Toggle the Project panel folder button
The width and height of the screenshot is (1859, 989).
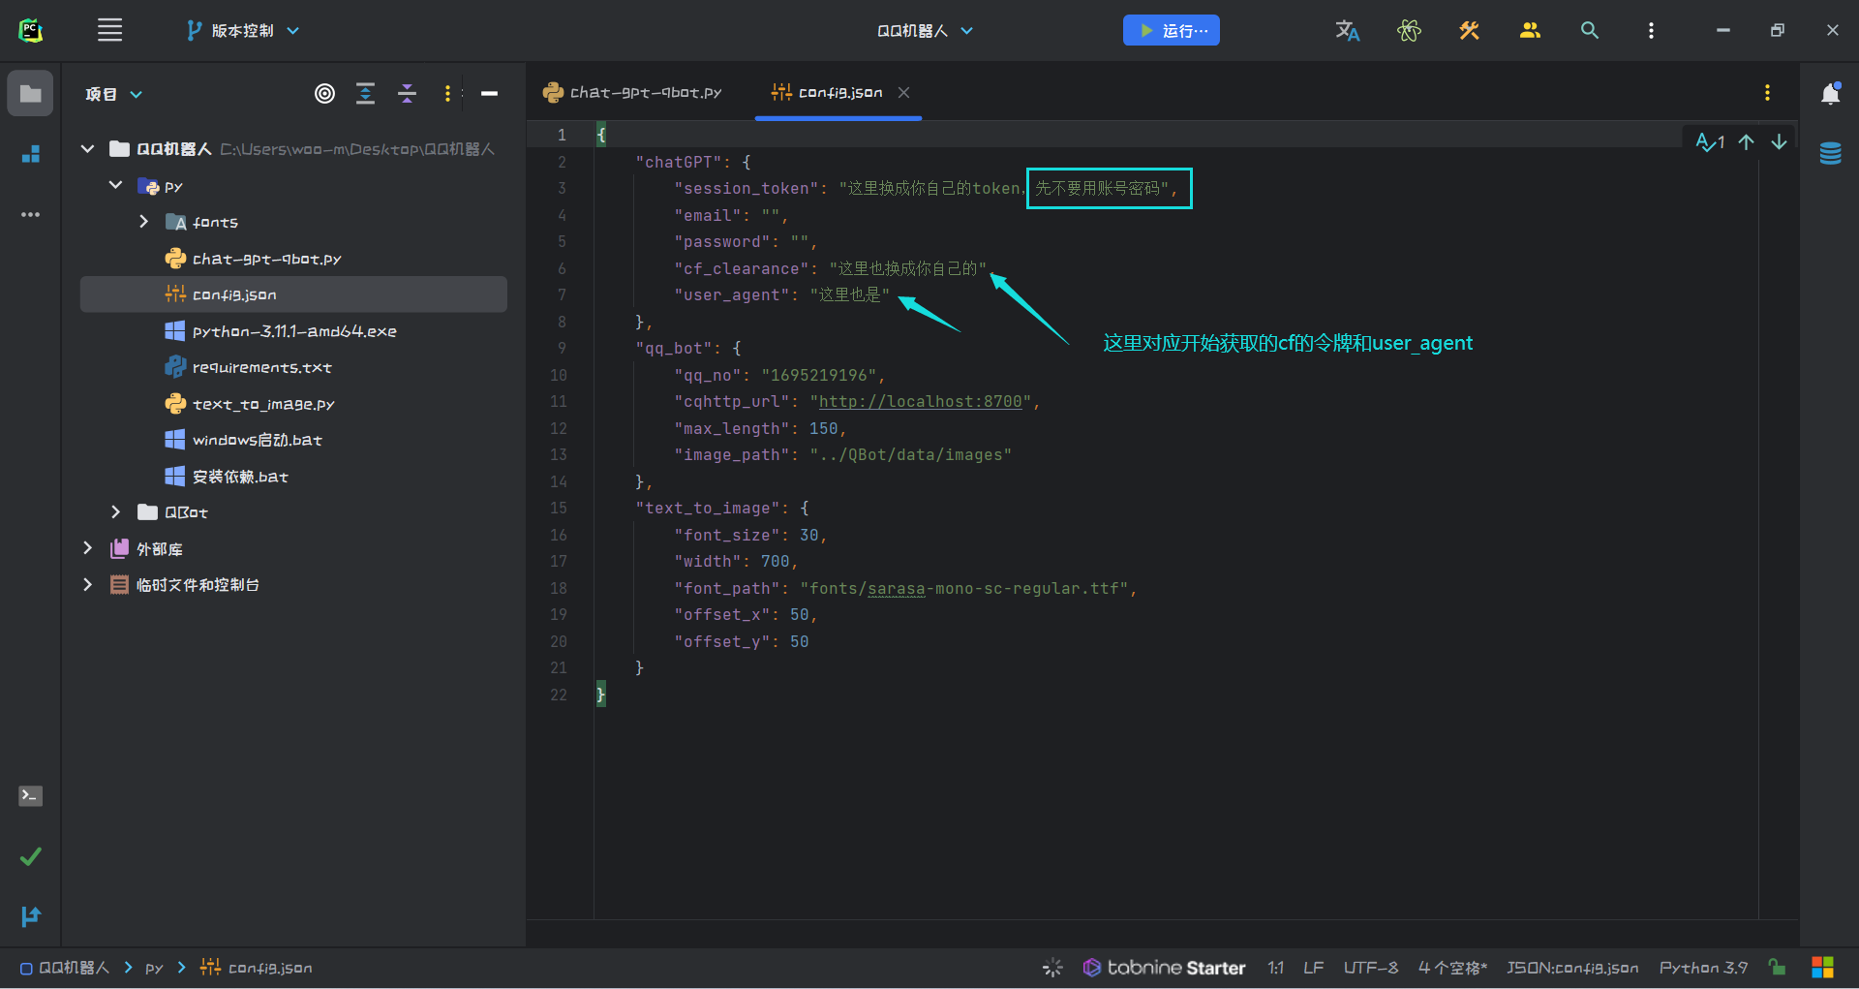pyautogui.click(x=30, y=94)
